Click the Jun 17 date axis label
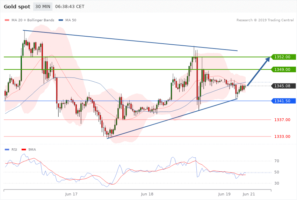297x201 pixels. click(x=71, y=194)
